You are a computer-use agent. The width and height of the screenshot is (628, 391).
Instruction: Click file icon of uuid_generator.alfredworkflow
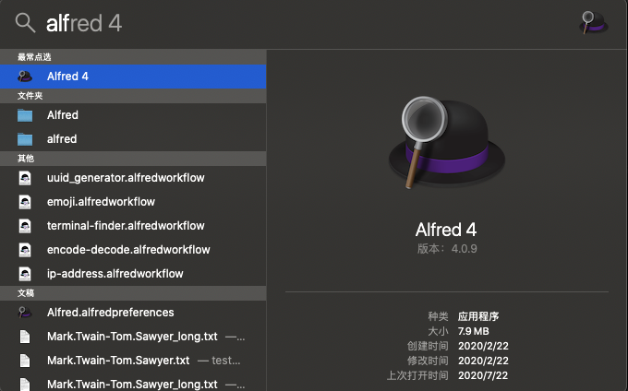click(x=25, y=178)
